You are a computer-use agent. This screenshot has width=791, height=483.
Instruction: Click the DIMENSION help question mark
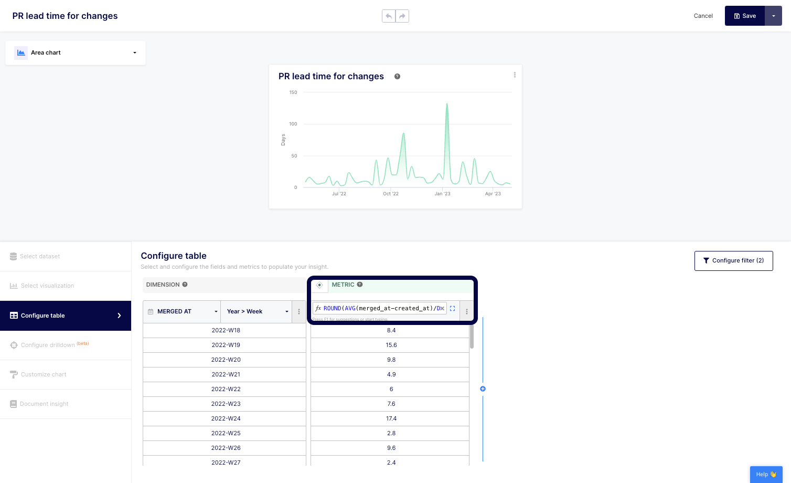[x=185, y=285]
